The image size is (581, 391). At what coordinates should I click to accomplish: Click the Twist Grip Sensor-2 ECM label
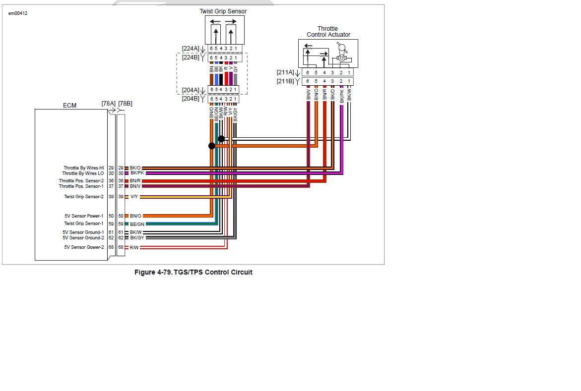pos(84,197)
